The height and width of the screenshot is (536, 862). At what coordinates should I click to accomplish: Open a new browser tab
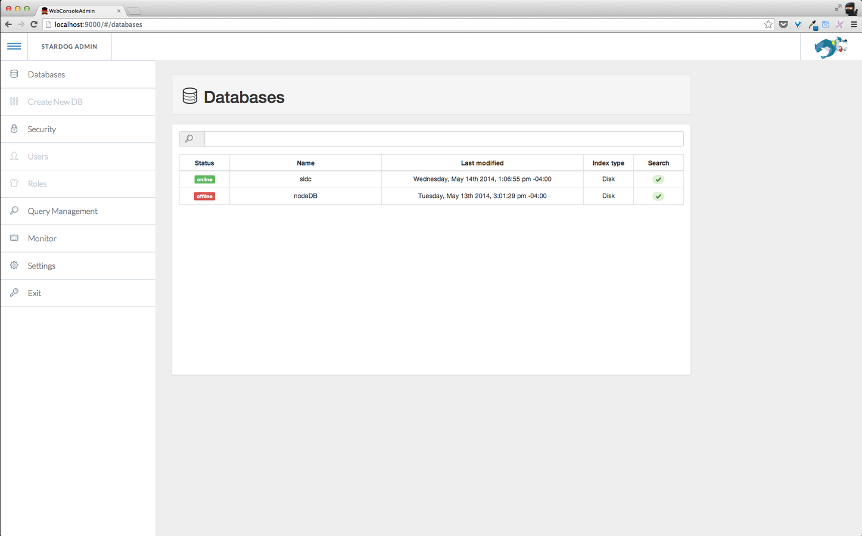click(x=134, y=11)
